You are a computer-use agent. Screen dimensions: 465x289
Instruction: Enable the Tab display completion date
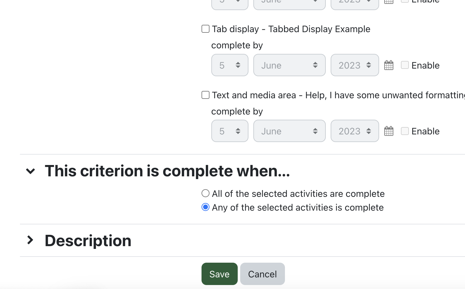pos(405,65)
